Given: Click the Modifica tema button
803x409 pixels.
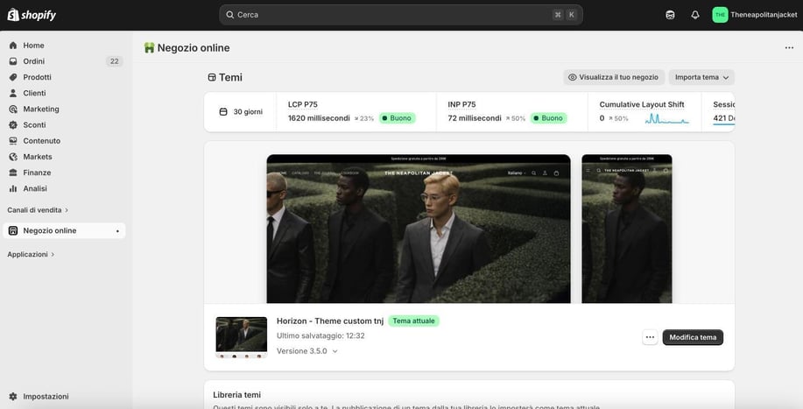Looking at the screenshot, I should click(x=693, y=337).
